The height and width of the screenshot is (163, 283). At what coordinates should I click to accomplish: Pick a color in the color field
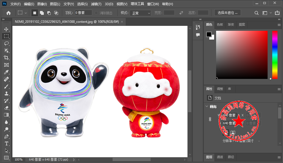tap(242, 55)
